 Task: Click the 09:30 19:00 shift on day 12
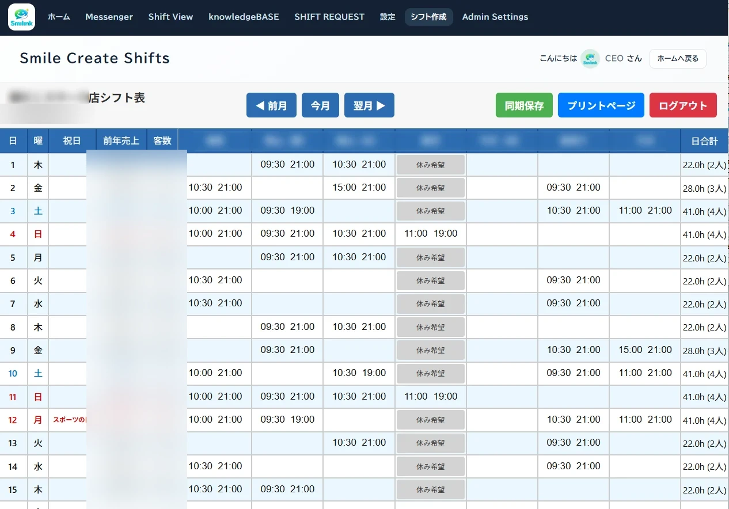pyautogui.click(x=287, y=420)
